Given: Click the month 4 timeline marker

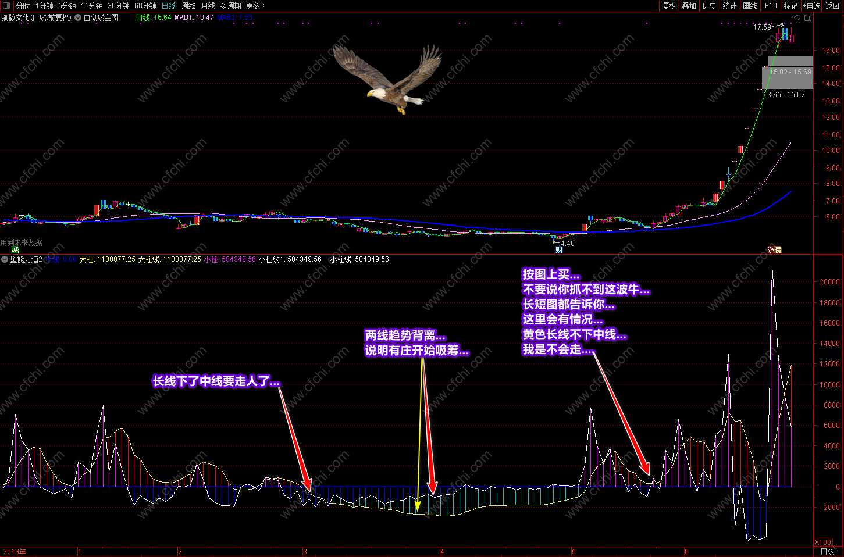Looking at the screenshot, I should pos(442,552).
